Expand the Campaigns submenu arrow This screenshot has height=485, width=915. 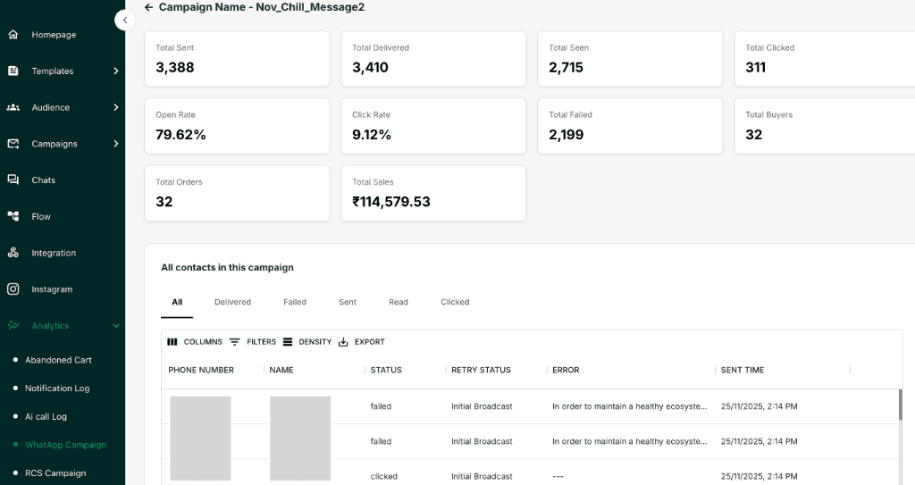pos(116,144)
